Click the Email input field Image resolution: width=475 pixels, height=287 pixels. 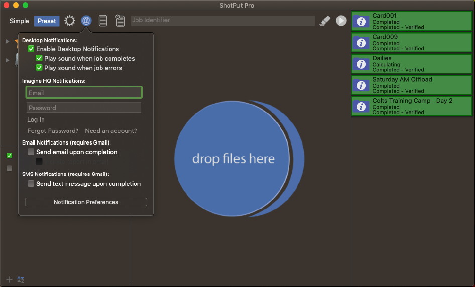pos(84,93)
